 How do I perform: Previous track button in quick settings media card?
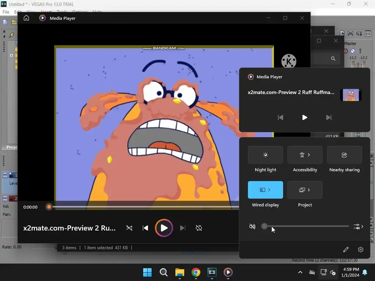281,117
